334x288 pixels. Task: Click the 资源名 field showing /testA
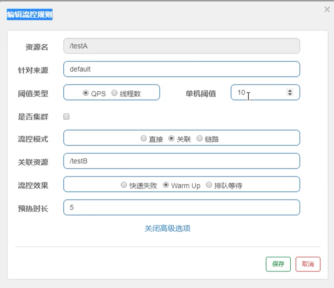point(181,46)
